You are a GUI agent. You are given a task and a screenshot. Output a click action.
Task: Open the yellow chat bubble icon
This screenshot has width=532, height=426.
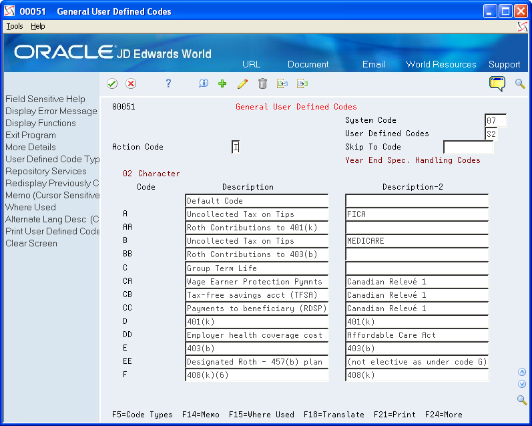pyautogui.click(x=497, y=83)
